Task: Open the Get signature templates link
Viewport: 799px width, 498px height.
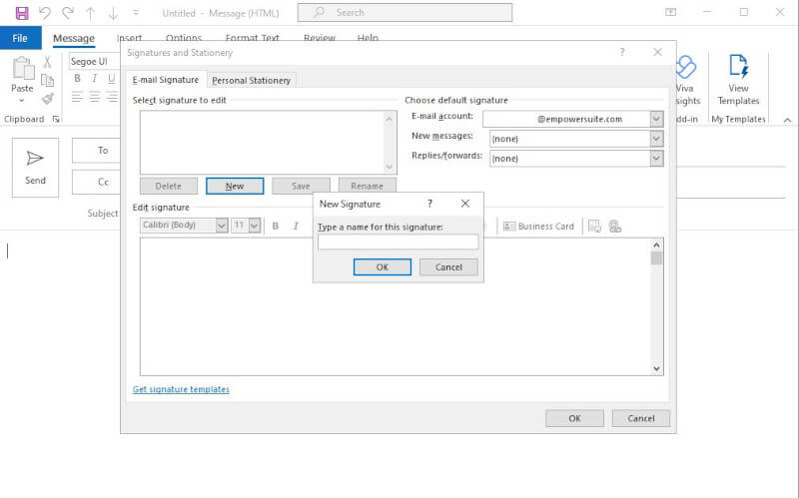Action: pos(181,389)
